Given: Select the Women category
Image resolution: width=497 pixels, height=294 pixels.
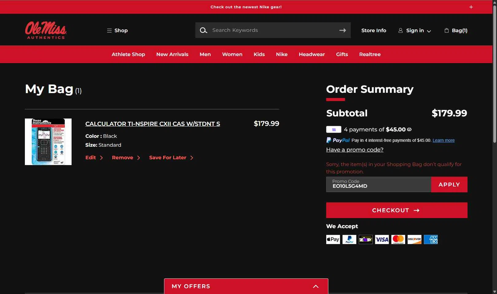Looking at the screenshot, I should tap(232, 54).
